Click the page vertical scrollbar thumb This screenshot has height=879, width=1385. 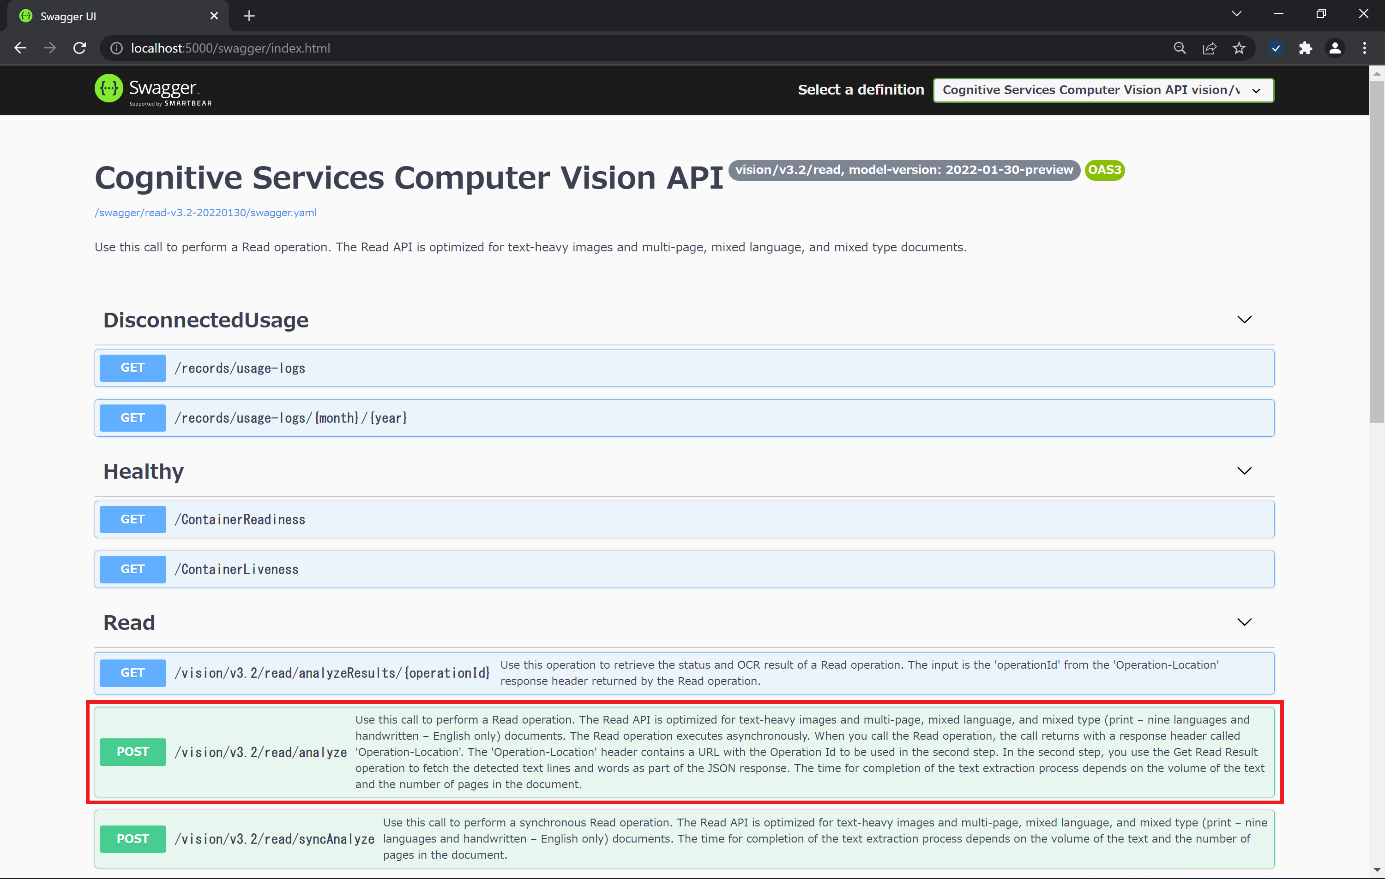1376,253
